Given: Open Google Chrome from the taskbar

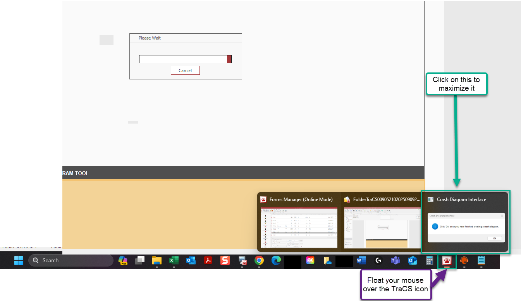Looking at the screenshot, I should click(259, 260).
